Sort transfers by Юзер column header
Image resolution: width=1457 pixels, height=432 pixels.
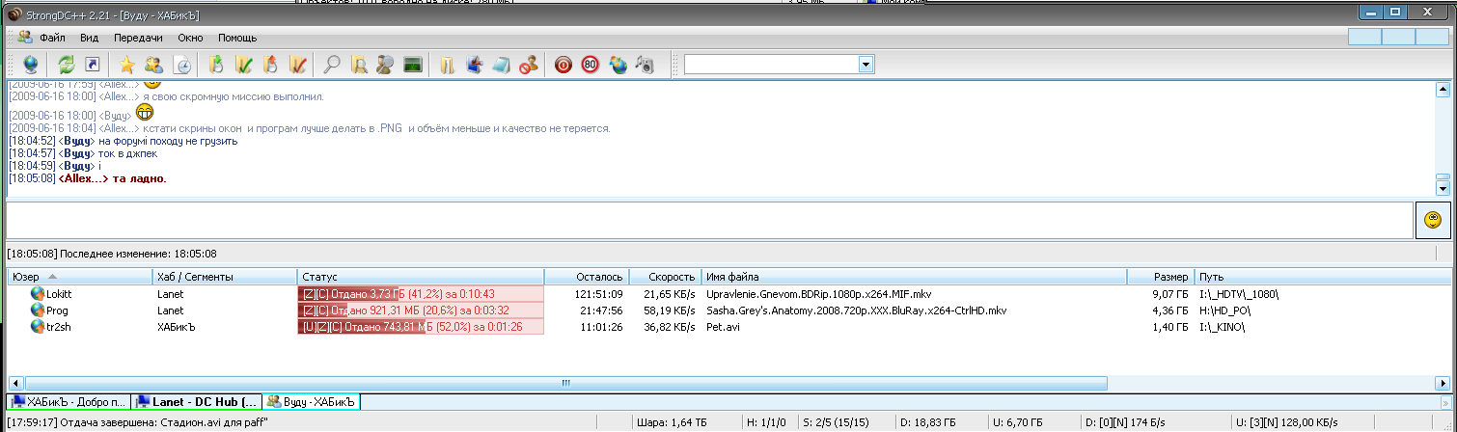77,277
